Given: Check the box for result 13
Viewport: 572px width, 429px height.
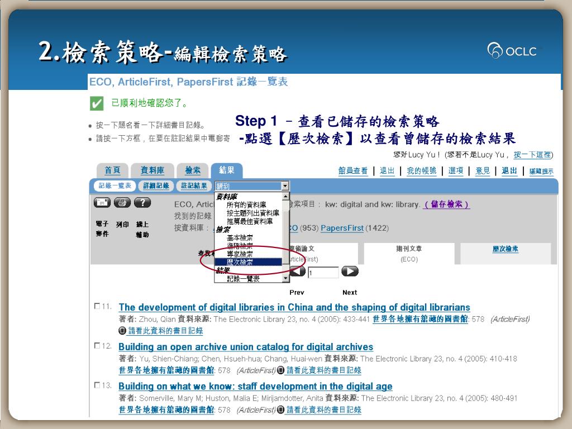Looking at the screenshot, I should point(97,385).
